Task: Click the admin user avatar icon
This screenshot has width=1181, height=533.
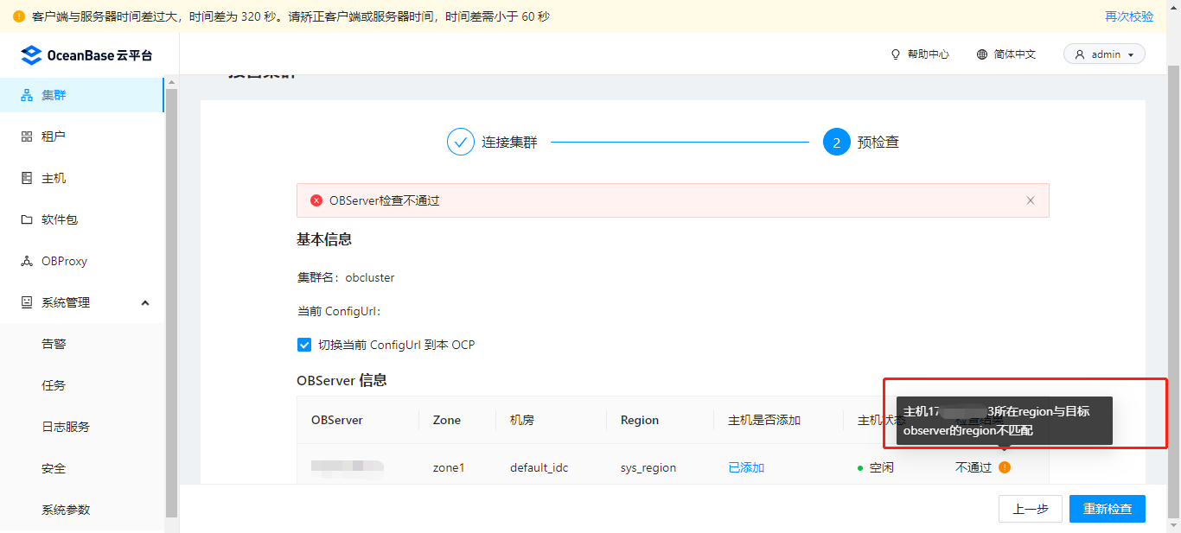Action: [1080, 54]
